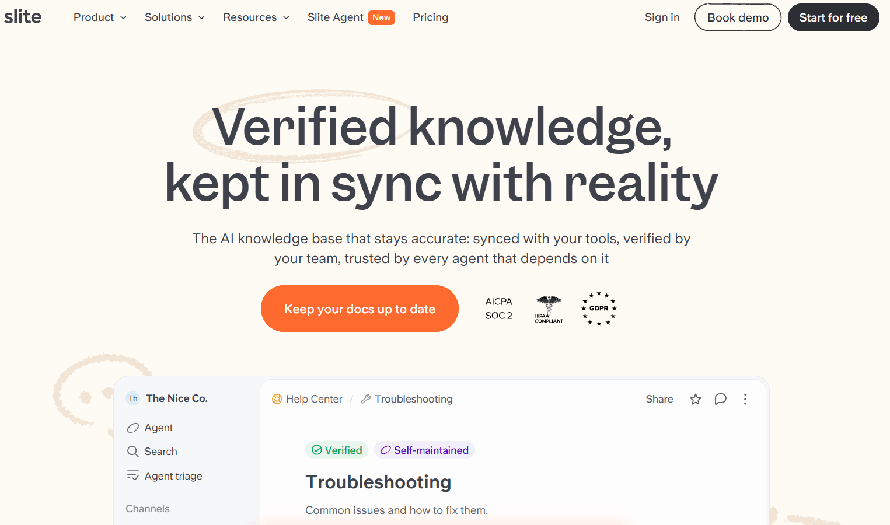
Task: Click the AICPA SOC 2 badge
Action: 499,309
